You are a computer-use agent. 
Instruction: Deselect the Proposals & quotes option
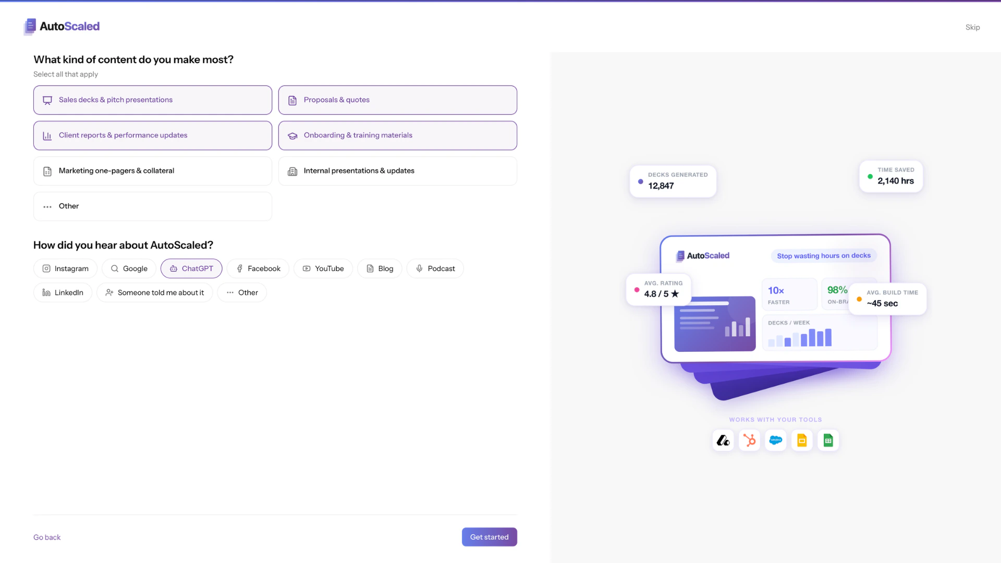[x=397, y=100]
